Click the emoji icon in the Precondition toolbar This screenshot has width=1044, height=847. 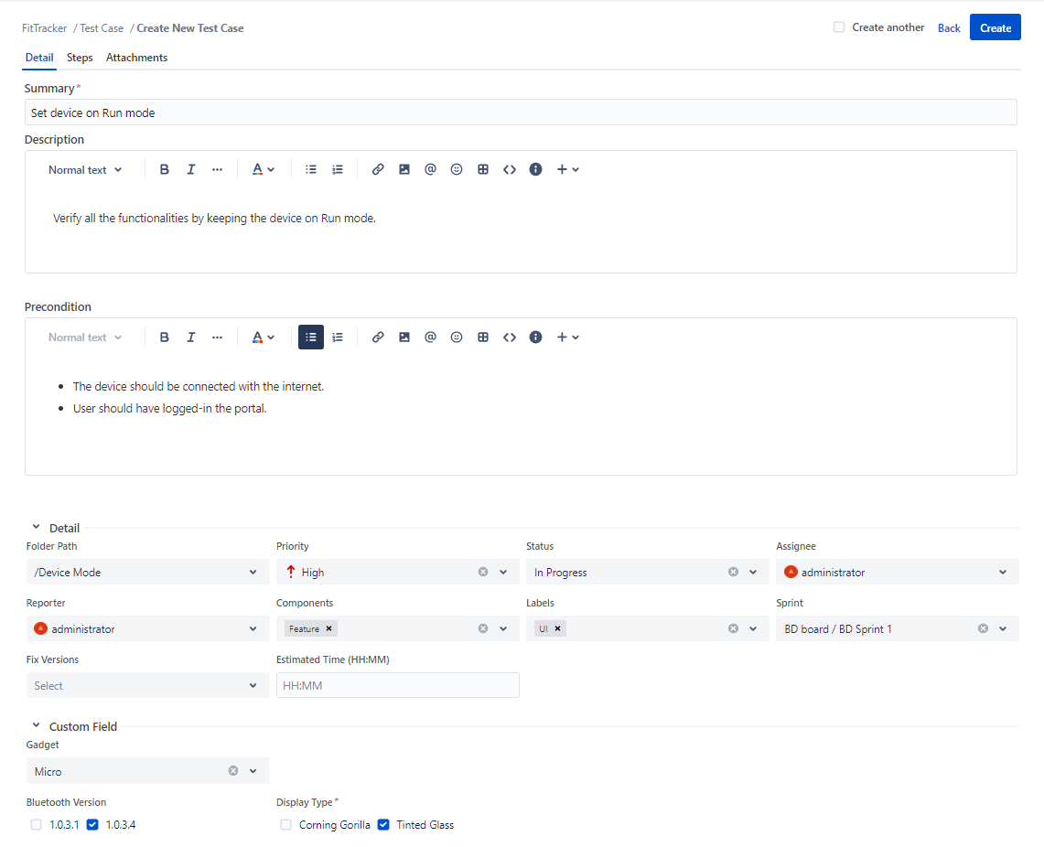point(457,337)
